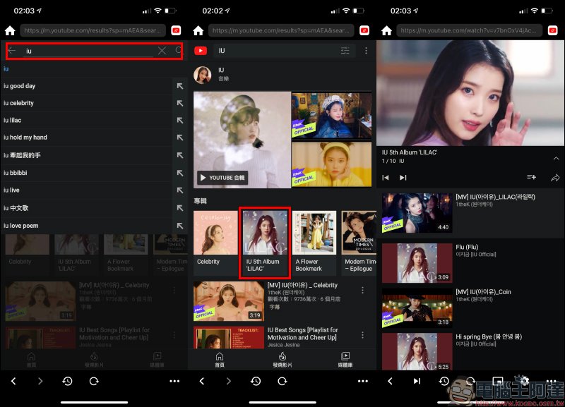Click the YouTube logo in the results header

(x=201, y=51)
